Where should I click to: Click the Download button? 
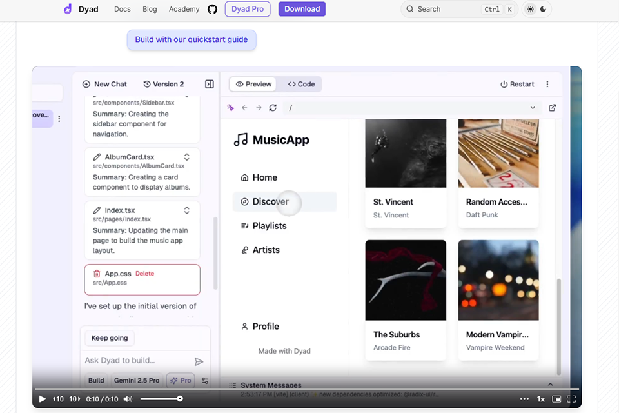tap(302, 9)
